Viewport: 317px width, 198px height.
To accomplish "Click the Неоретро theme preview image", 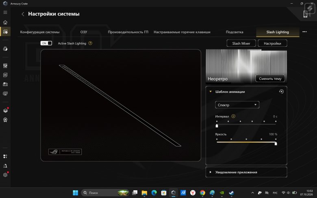I will point(246,67).
